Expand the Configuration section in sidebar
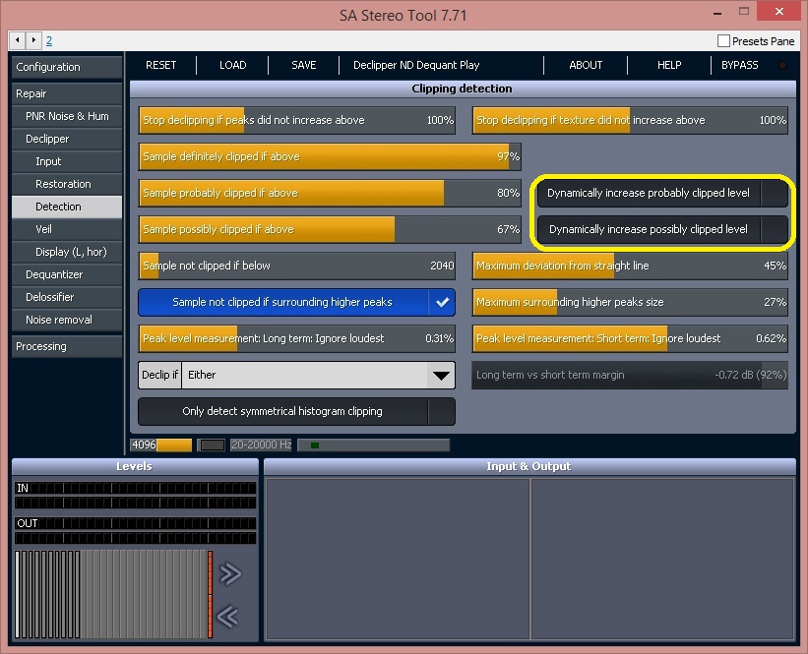Image resolution: width=808 pixels, height=654 pixels. pyautogui.click(x=67, y=67)
